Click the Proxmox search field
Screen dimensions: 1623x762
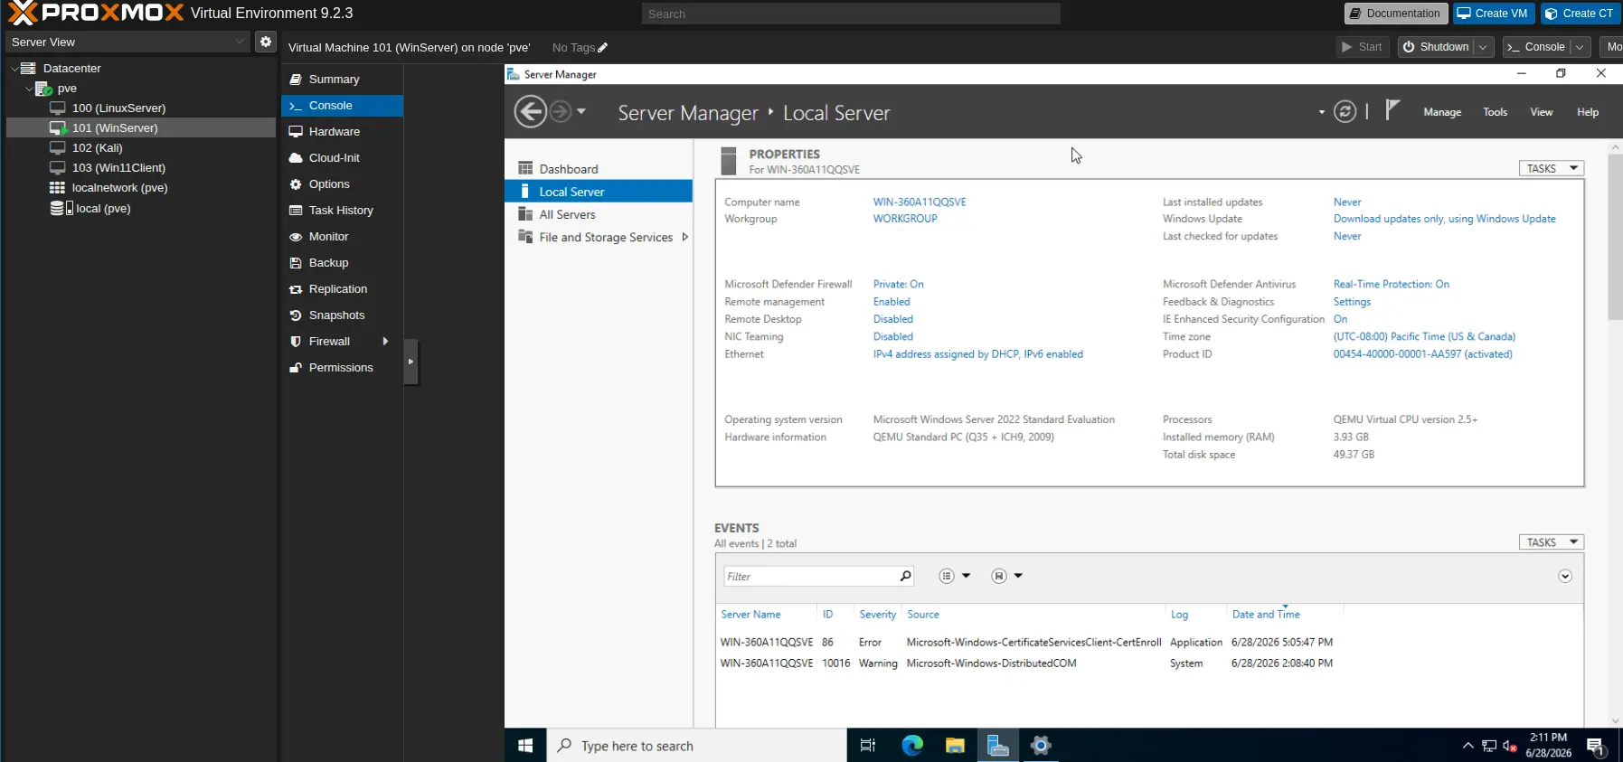tap(851, 14)
